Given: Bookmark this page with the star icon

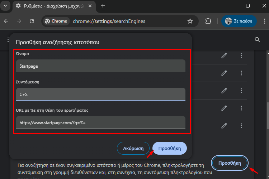Looking at the screenshot, I should click(x=190, y=21).
